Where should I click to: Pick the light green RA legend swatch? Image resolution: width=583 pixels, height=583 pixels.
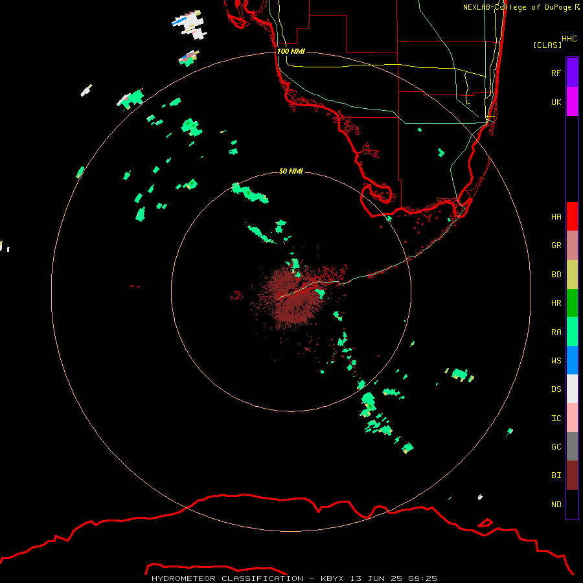pyautogui.click(x=572, y=332)
